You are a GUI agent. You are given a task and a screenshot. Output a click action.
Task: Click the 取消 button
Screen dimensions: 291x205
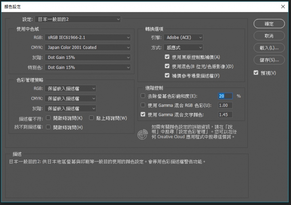point(269,36)
